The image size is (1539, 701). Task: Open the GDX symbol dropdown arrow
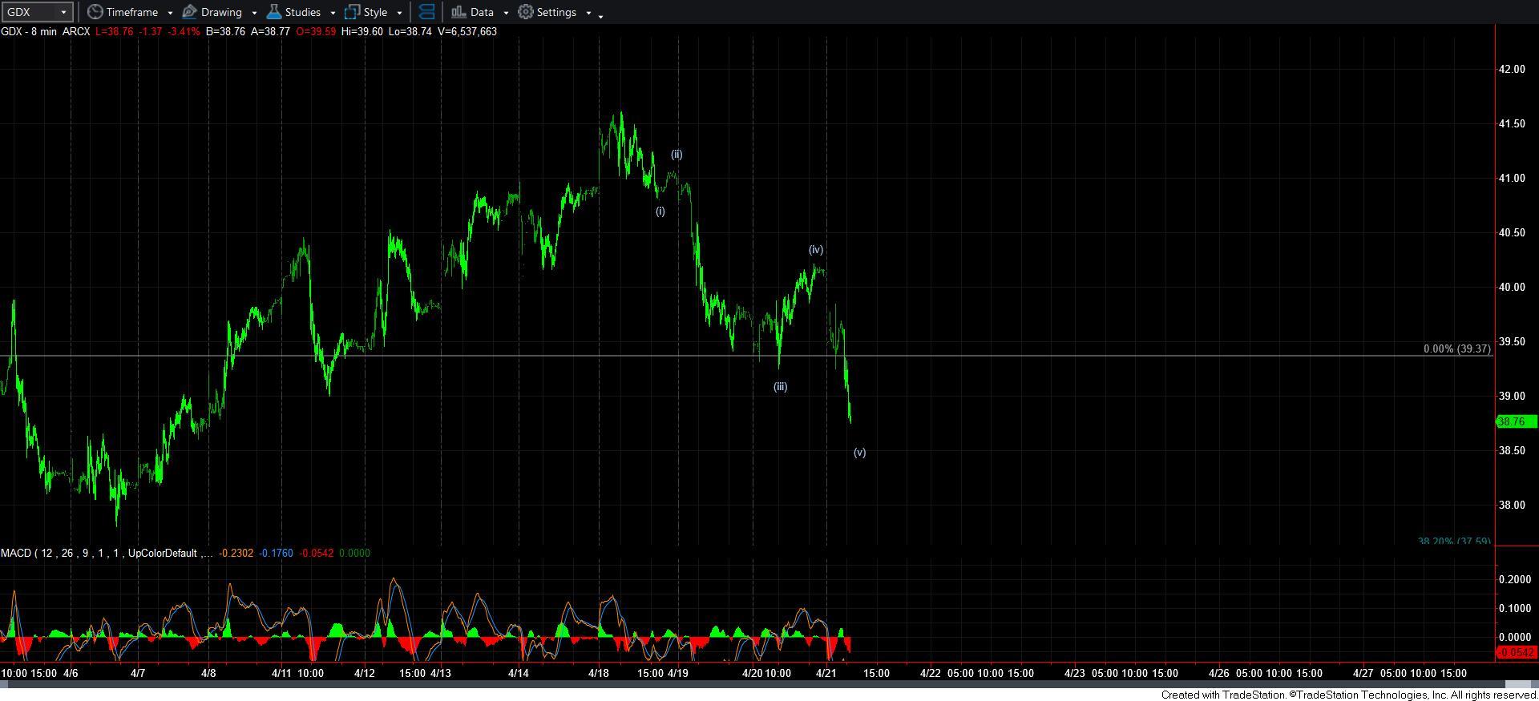(x=64, y=12)
